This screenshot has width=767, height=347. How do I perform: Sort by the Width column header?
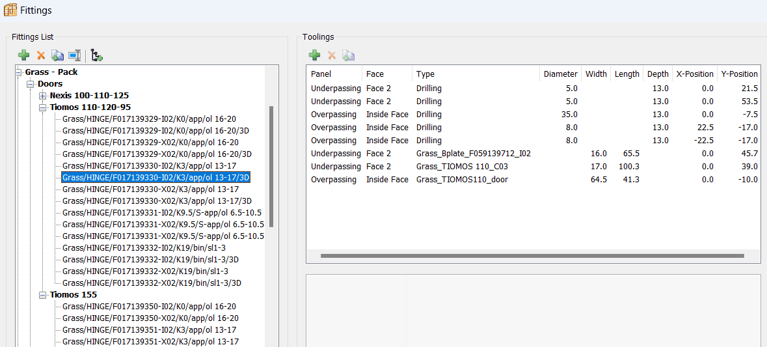(x=596, y=74)
